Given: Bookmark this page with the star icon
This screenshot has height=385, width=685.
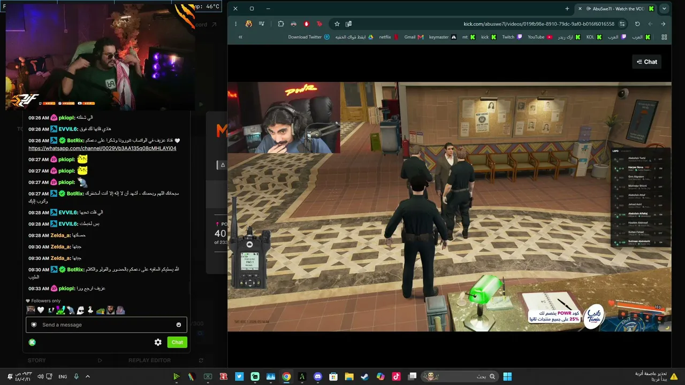Looking at the screenshot, I should point(337,24).
